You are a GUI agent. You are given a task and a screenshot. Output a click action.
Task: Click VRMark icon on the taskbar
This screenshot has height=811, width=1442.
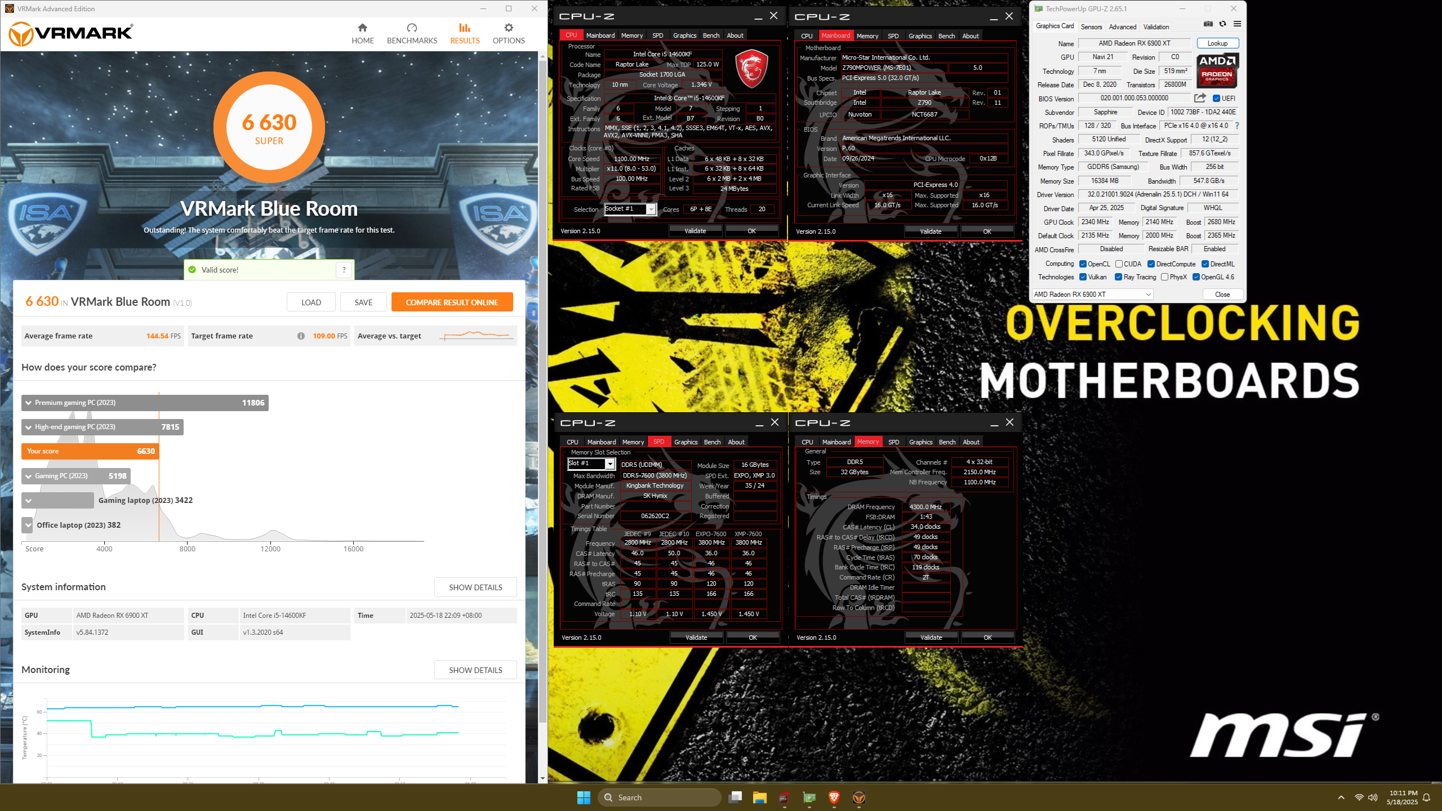click(x=859, y=797)
